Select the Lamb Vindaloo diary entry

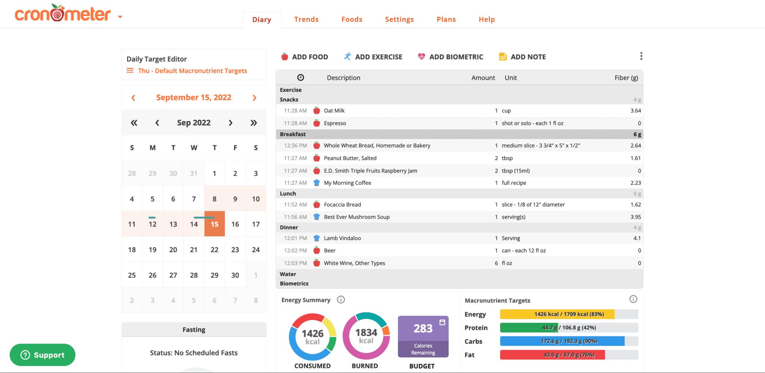click(x=342, y=238)
